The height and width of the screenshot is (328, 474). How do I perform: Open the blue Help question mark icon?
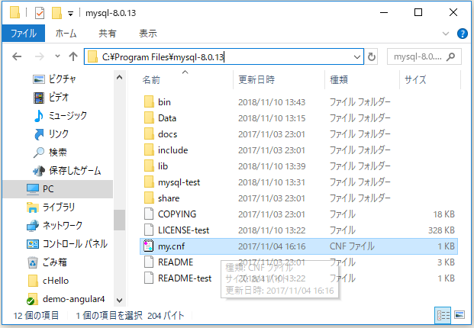coord(463,34)
